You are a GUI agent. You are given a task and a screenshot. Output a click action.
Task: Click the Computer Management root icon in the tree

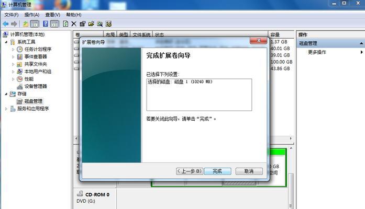5,34
